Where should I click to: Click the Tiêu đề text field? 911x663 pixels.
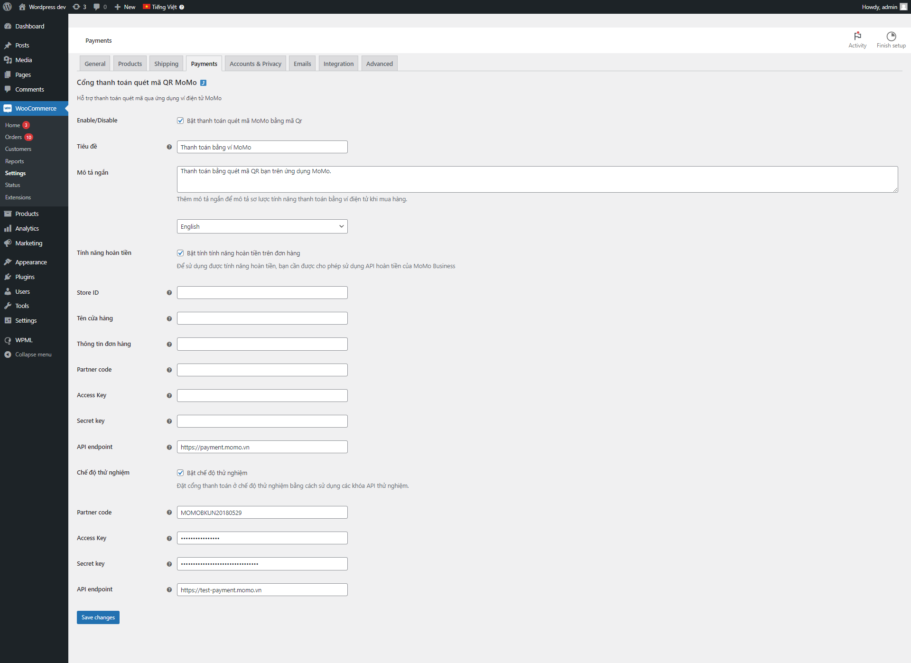coord(262,147)
